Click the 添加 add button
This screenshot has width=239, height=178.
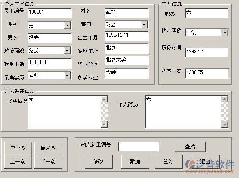(x=135, y=162)
